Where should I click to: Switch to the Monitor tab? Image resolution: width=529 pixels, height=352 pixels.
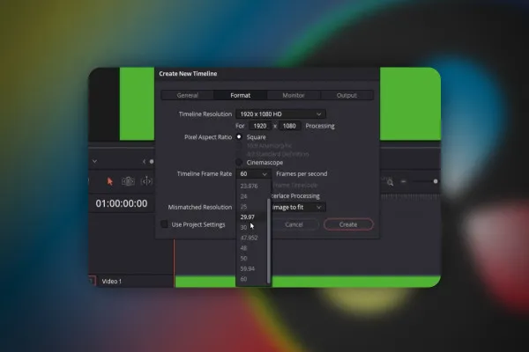click(294, 95)
